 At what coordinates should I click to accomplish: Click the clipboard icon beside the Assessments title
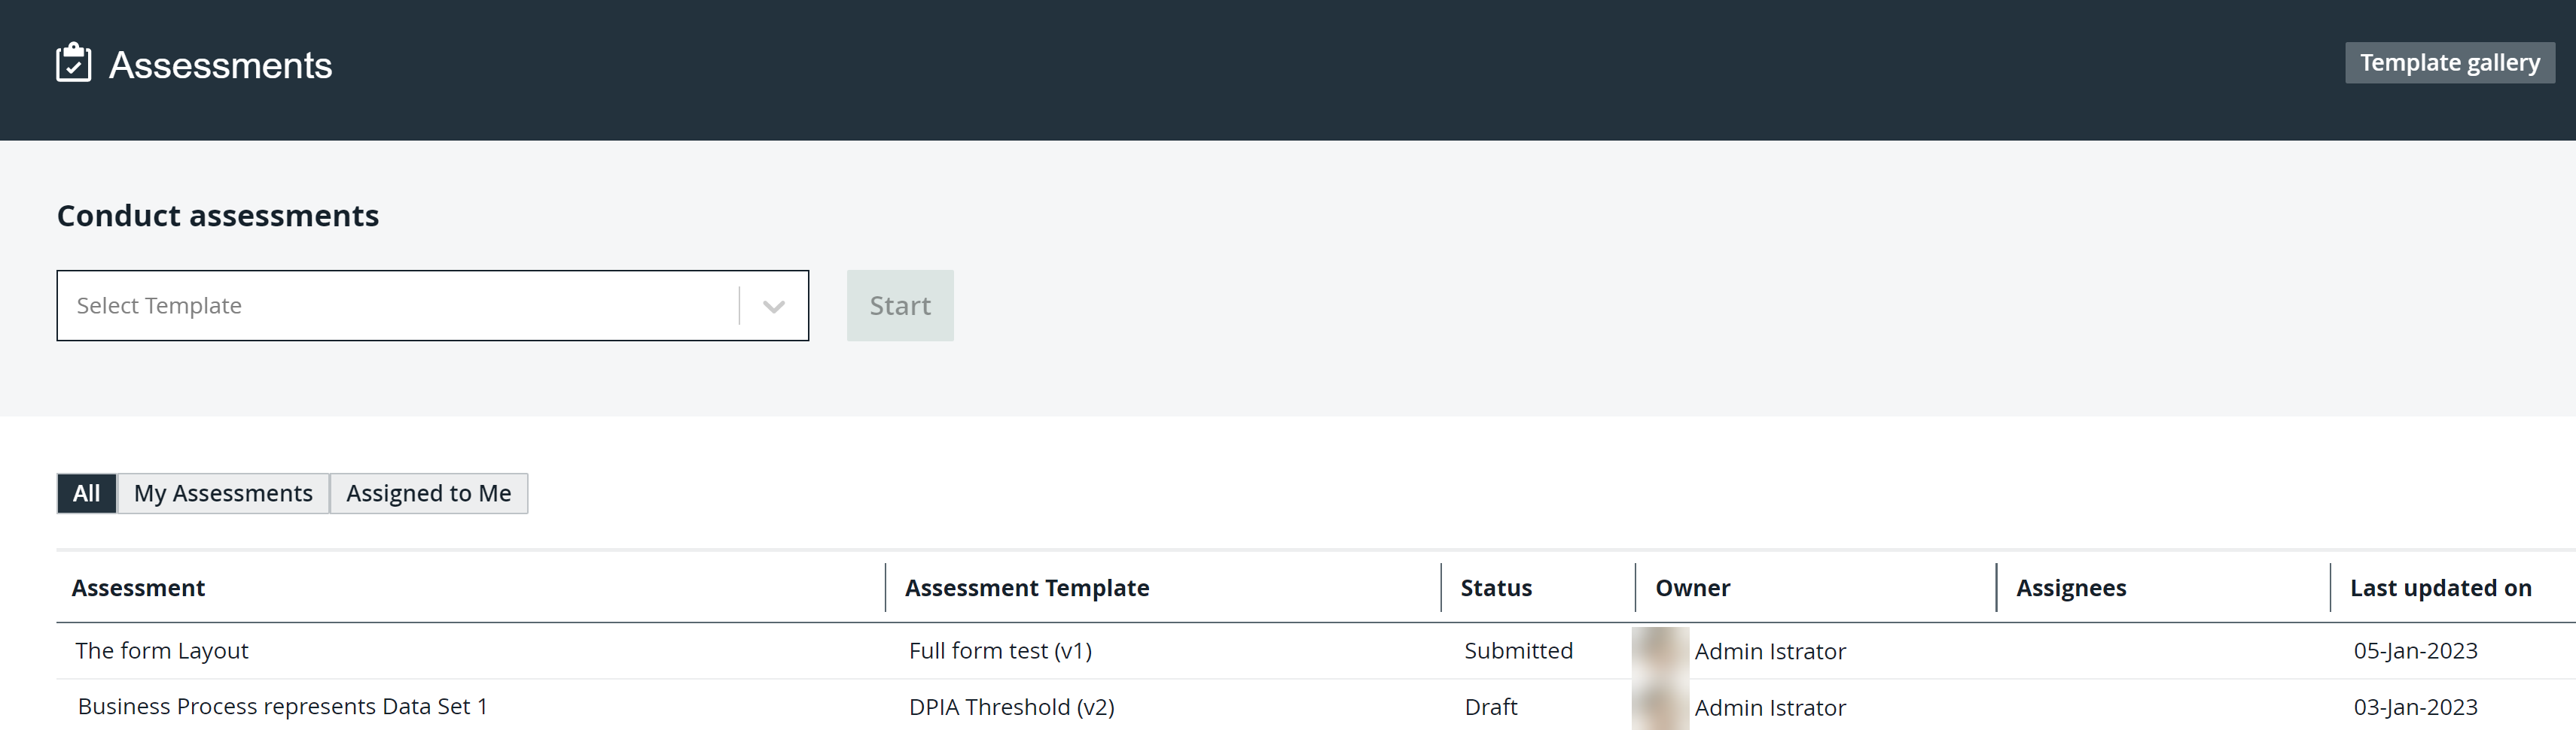[73, 64]
